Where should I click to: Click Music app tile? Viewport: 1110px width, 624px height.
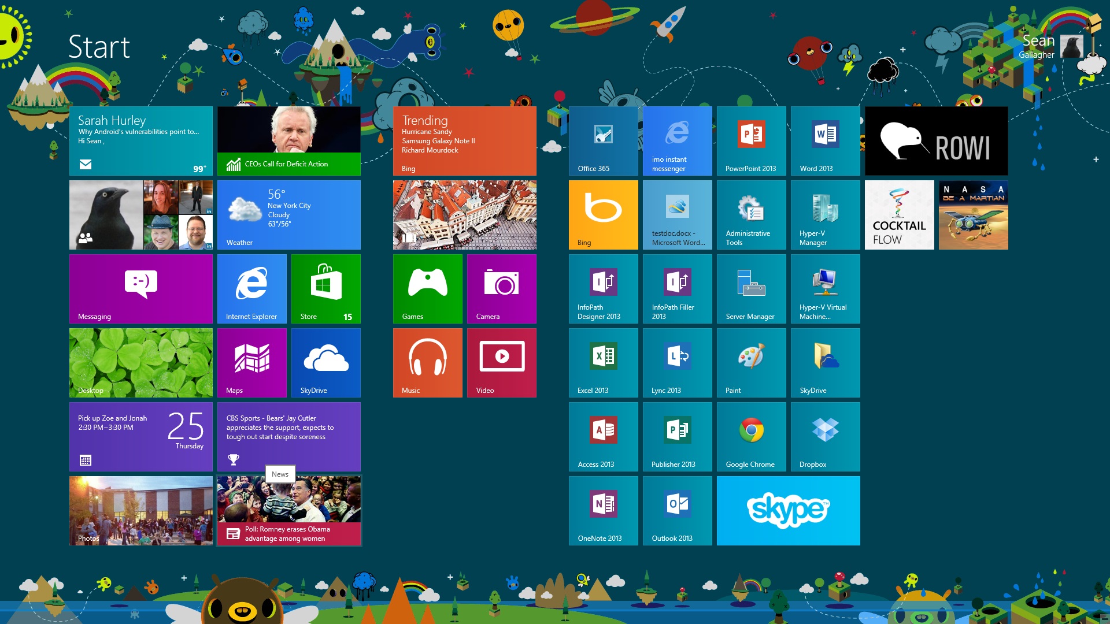[x=427, y=363]
